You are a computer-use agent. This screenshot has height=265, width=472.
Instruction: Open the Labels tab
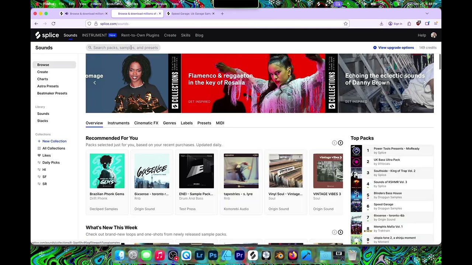[x=187, y=123]
